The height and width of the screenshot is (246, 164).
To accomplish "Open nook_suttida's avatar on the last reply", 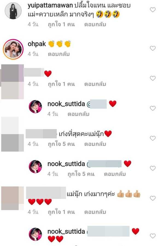I will (x=35, y=234).
